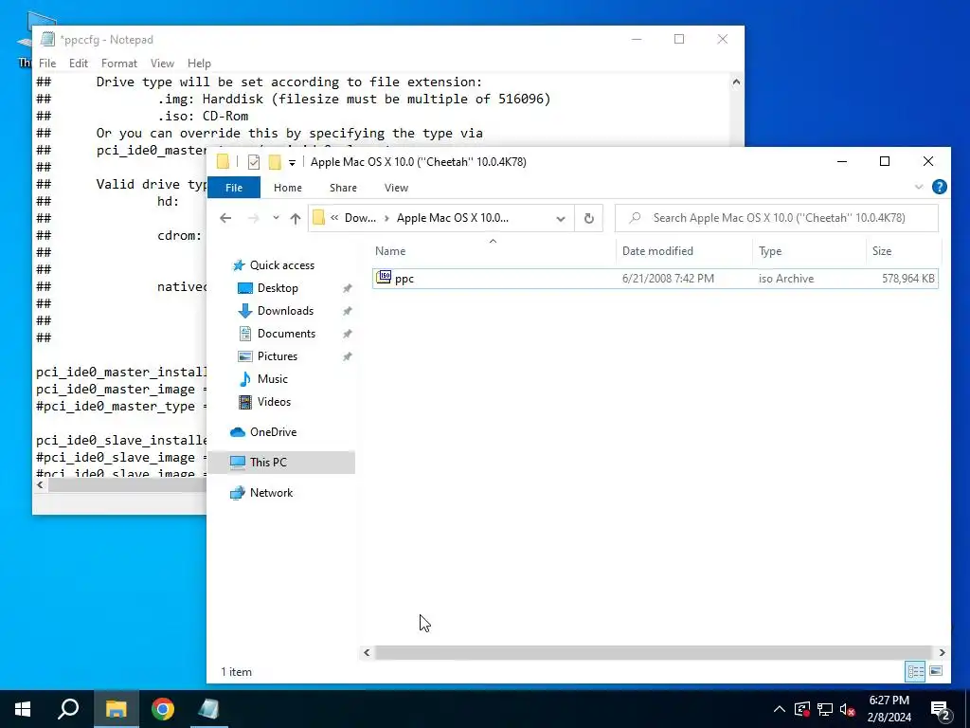
Task: Go up one folder level
Action: (296, 218)
